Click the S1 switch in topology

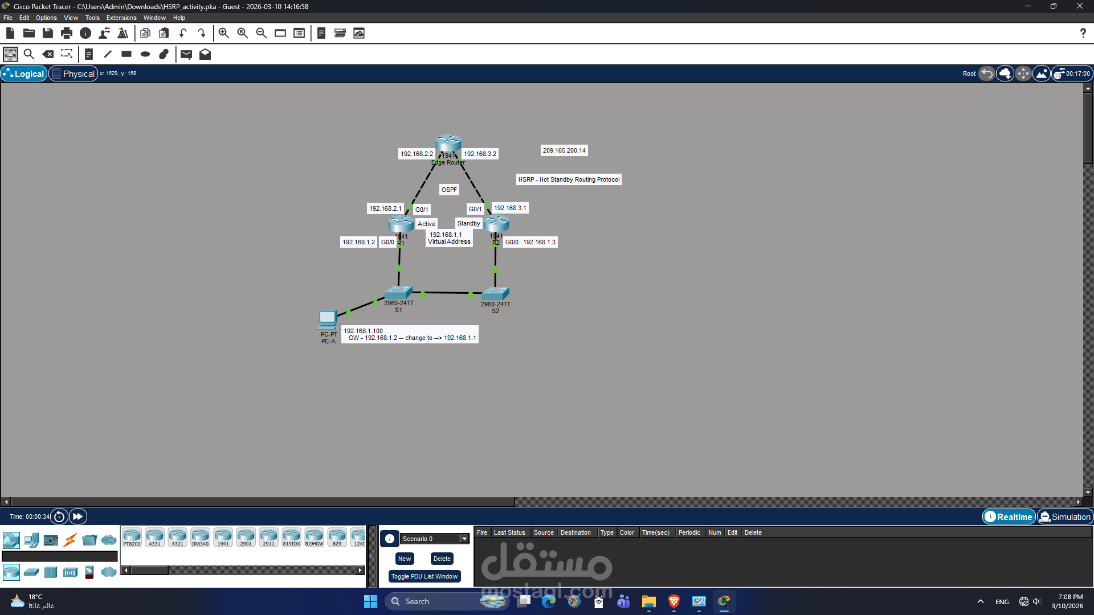(398, 293)
